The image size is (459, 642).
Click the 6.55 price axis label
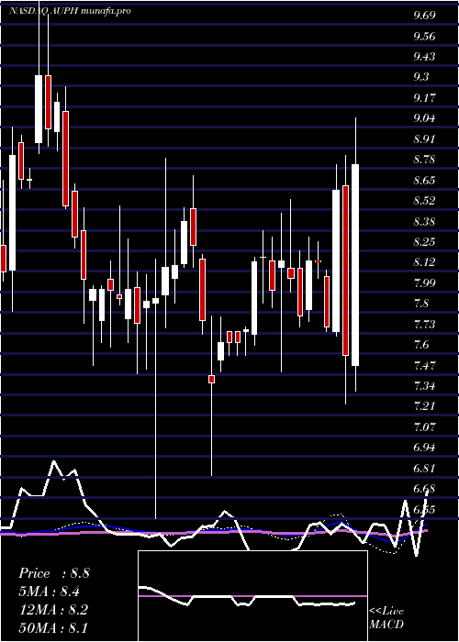click(x=424, y=510)
